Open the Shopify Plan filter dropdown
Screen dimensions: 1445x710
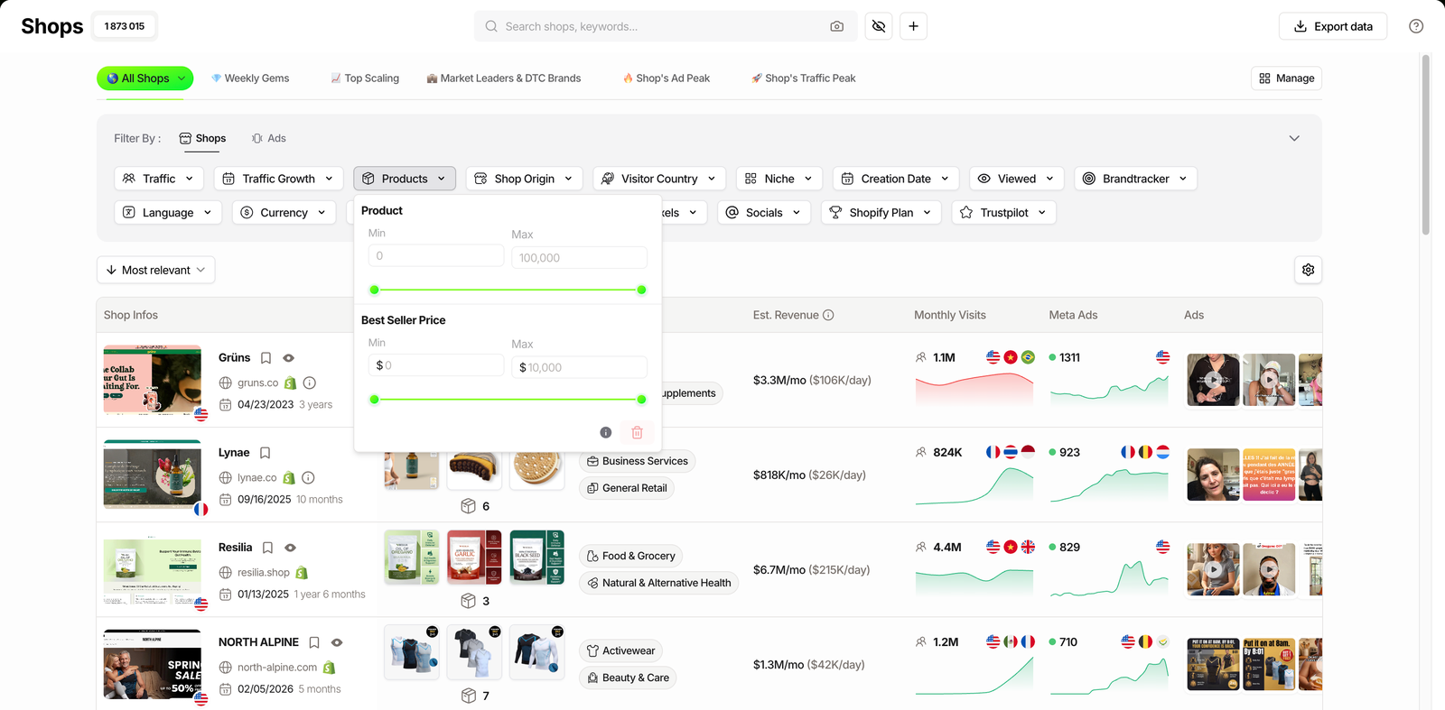[x=881, y=213]
